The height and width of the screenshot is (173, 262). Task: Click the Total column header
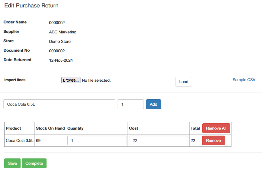tap(195, 128)
